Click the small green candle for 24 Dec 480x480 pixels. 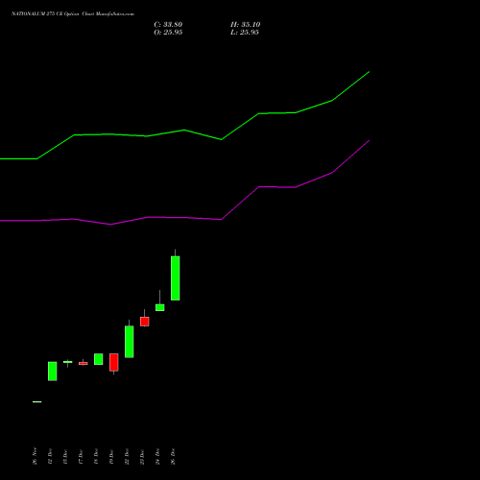pos(160,307)
